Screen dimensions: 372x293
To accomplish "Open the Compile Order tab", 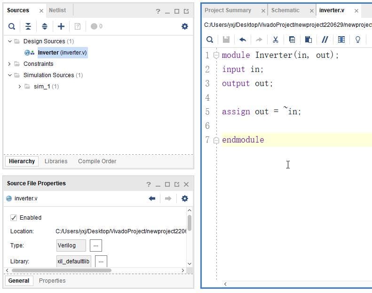I will (97, 161).
